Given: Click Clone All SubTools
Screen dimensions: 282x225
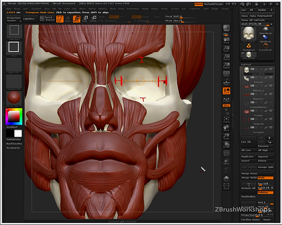Looking at the screenshot, I should (257, 20).
